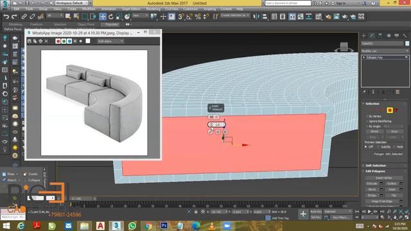Enable red channel in image viewer
This screenshot has width=411, height=231.
[58, 41]
